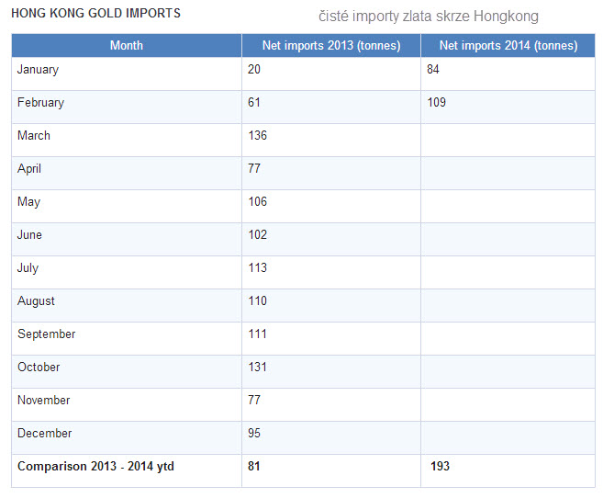Click the 'HONG KONG GOLD IMPORTS' heading

pyautogui.click(x=95, y=14)
